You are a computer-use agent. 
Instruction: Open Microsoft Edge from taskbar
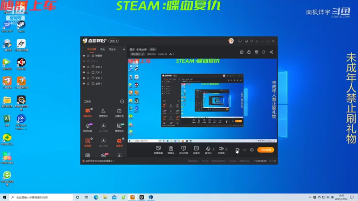(96, 197)
